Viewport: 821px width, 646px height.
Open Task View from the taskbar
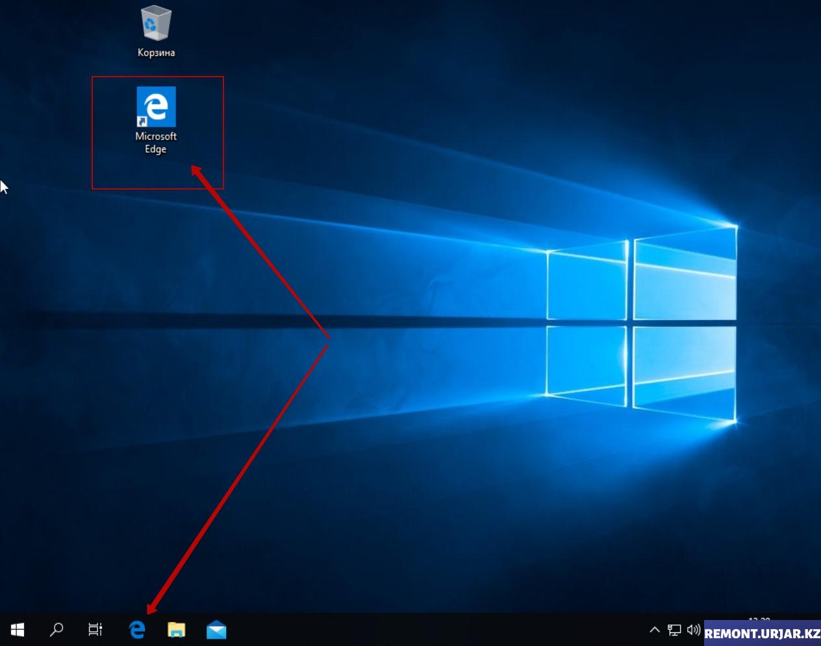pyautogui.click(x=95, y=630)
